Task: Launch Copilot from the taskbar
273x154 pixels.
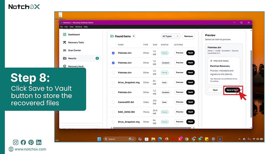Action: click(x=140, y=139)
